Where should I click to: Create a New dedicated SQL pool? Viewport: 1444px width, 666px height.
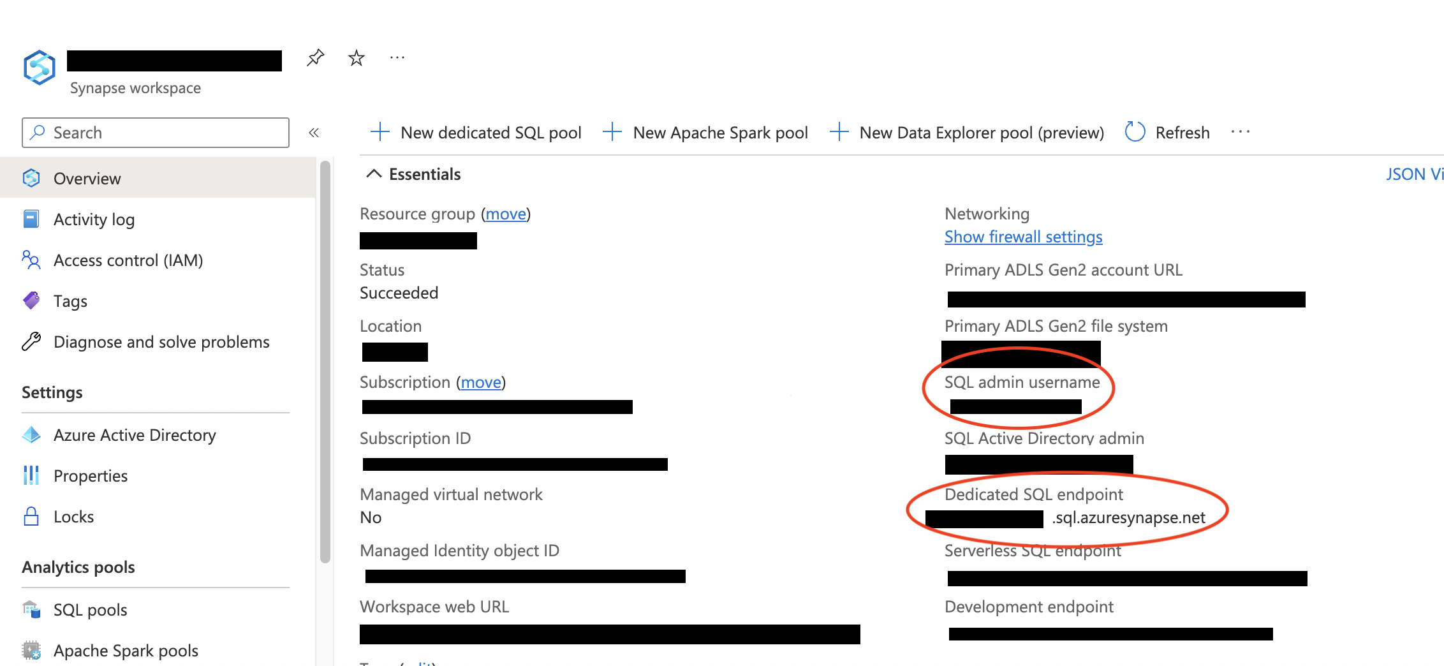[490, 132]
